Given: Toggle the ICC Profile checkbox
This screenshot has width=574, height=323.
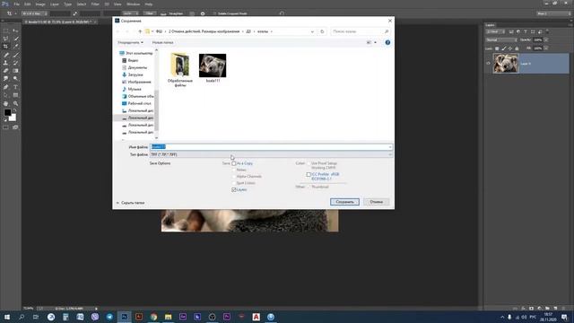Looking at the screenshot, I should point(309,175).
